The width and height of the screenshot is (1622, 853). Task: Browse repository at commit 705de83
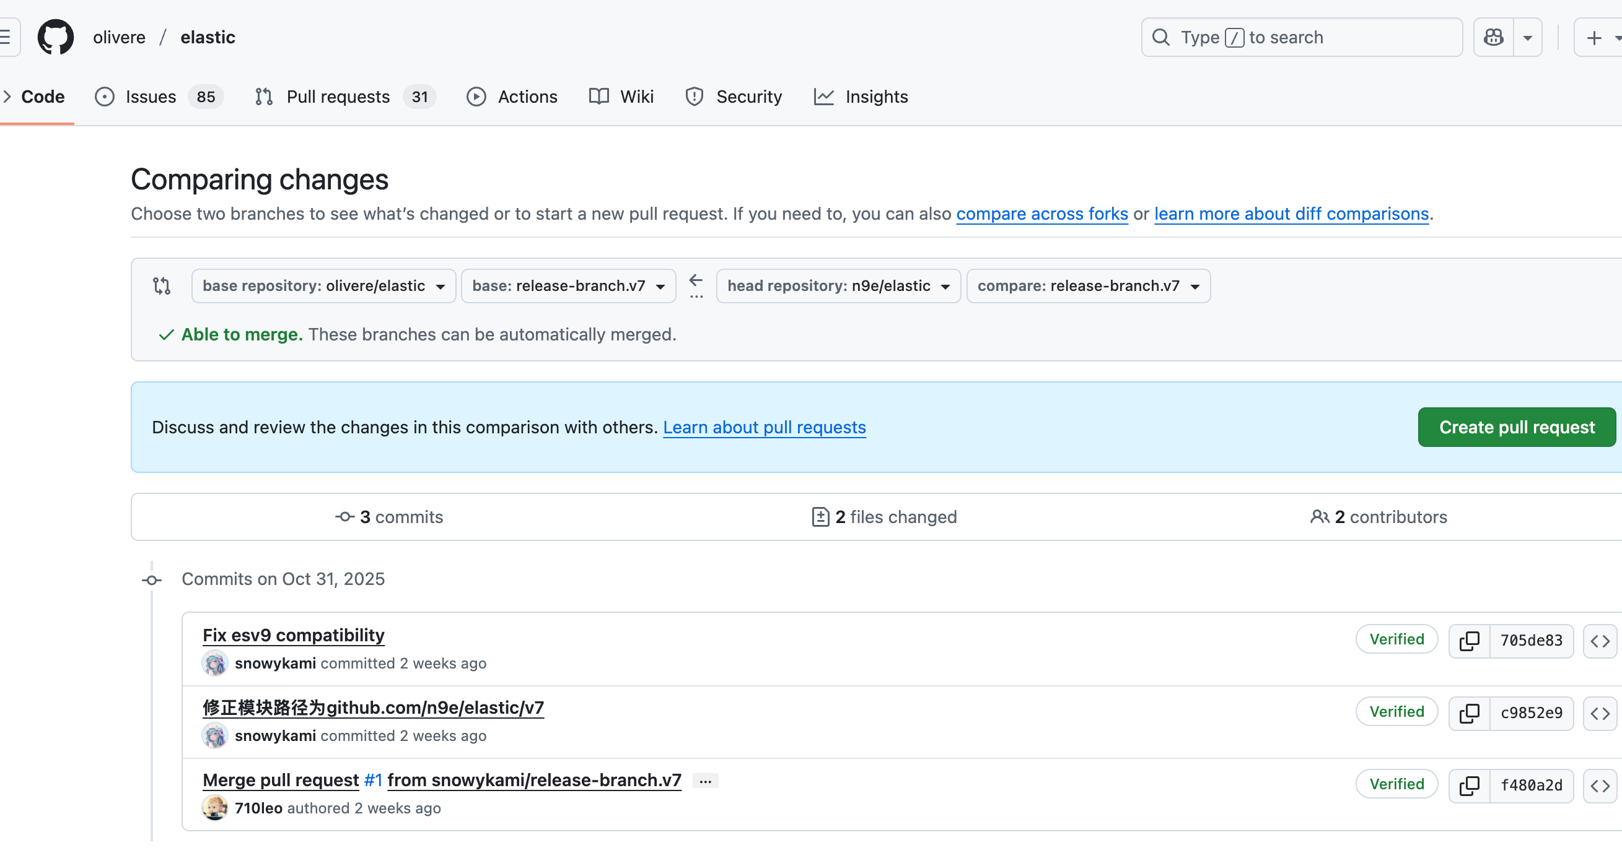click(x=1599, y=641)
